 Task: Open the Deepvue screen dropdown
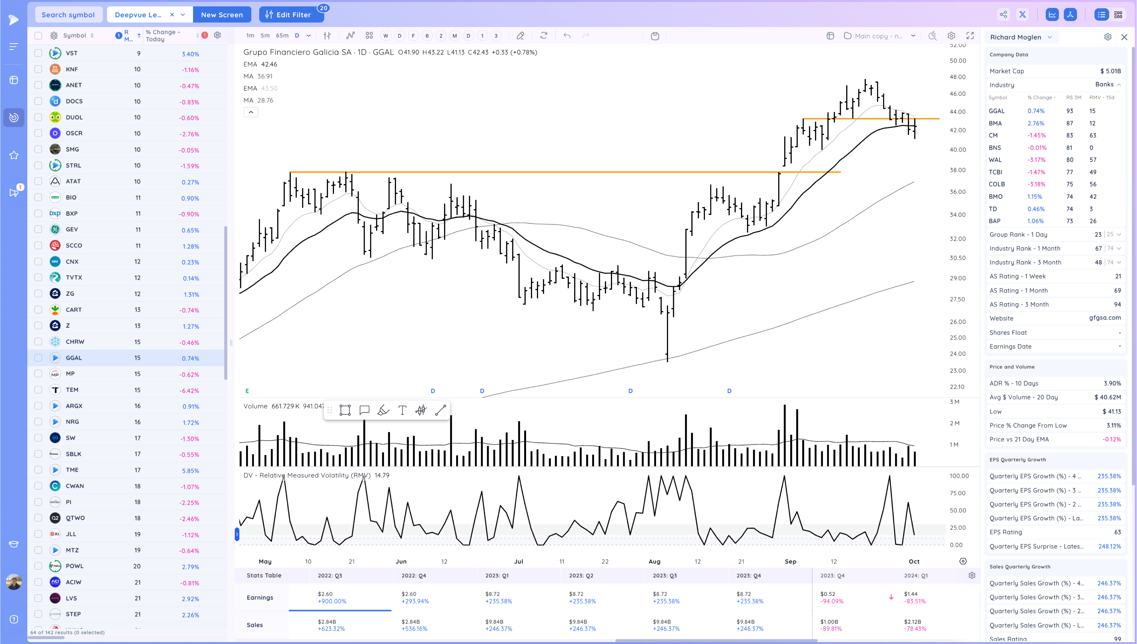point(183,14)
